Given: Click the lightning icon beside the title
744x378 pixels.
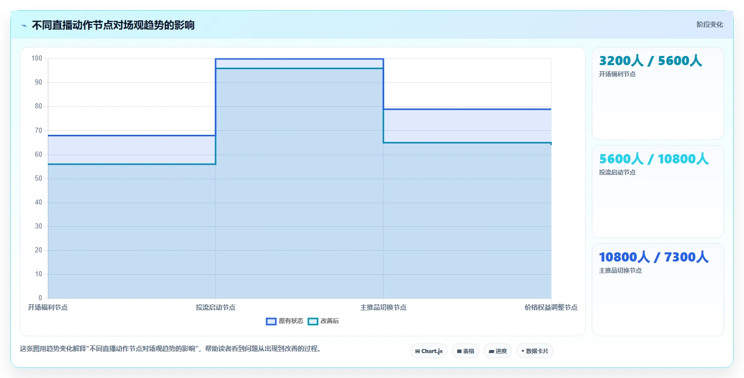Looking at the screenshot, I should point(24,25).
